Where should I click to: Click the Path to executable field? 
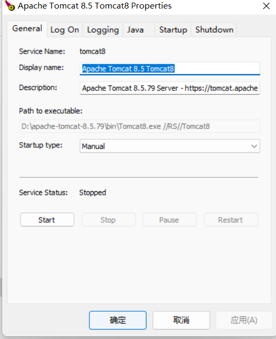tap(140, 126)
